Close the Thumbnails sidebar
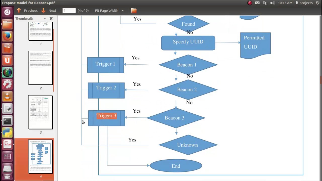The image size is (322, 181). (x=51, y=18)
